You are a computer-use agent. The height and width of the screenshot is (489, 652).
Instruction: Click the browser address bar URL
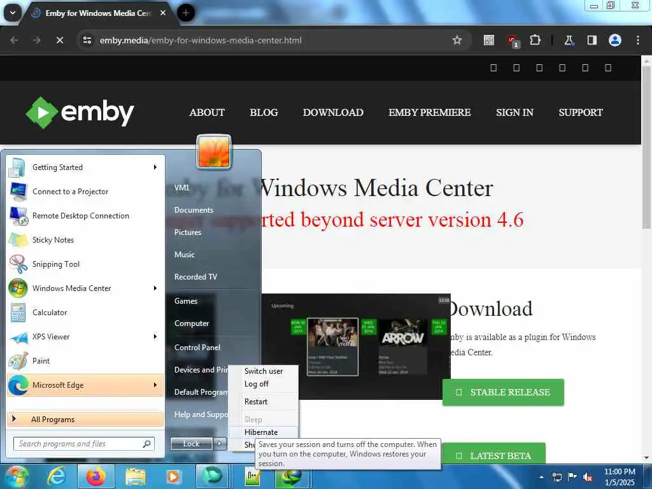(201, 40)
